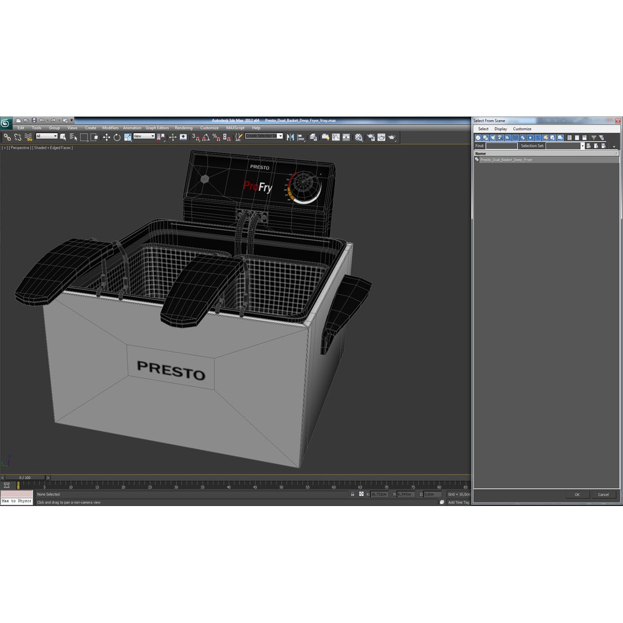Toggle the Keyboard Shortcut Override button
The height and width of the screenshot is (623, 623).
[183, 137]
